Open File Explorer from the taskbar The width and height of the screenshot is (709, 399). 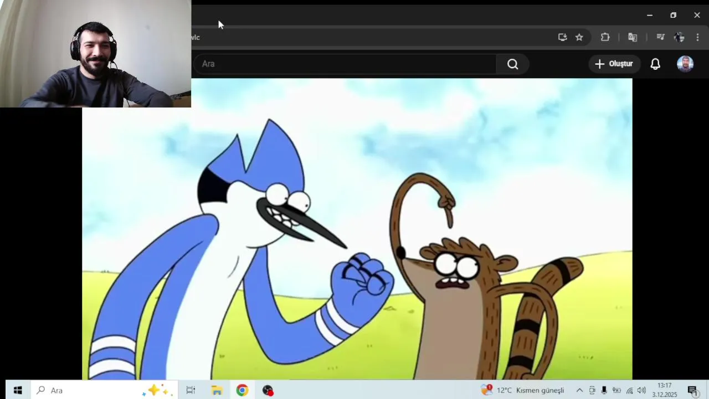pyautogui.click(x=217, y=390)
